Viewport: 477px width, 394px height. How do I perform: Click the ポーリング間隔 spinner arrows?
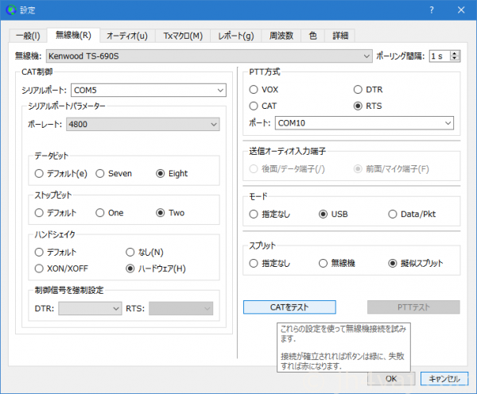456,56
